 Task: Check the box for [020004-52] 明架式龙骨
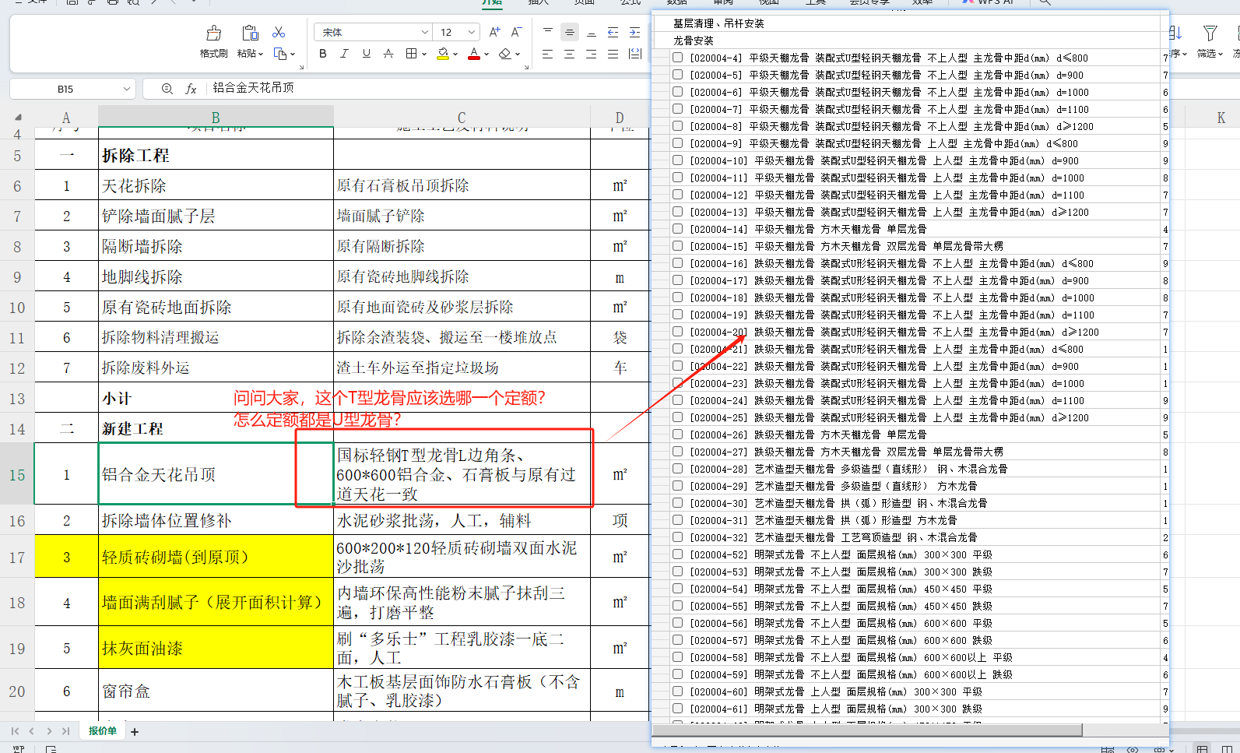[678, 554]
